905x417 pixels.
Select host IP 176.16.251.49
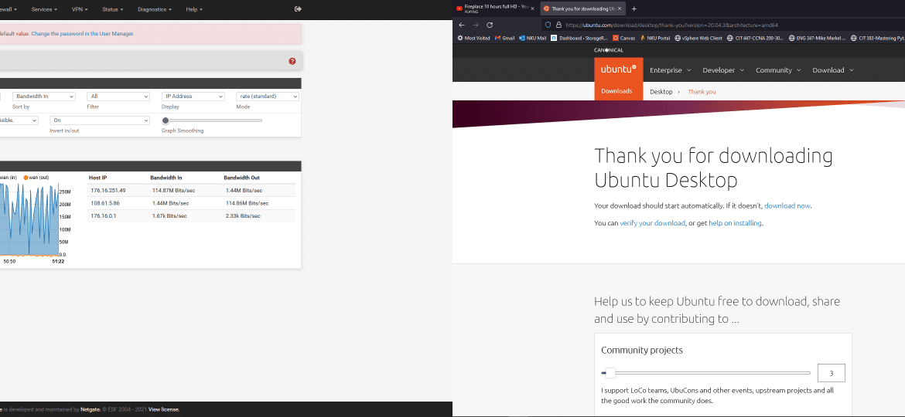pos(108,190)
